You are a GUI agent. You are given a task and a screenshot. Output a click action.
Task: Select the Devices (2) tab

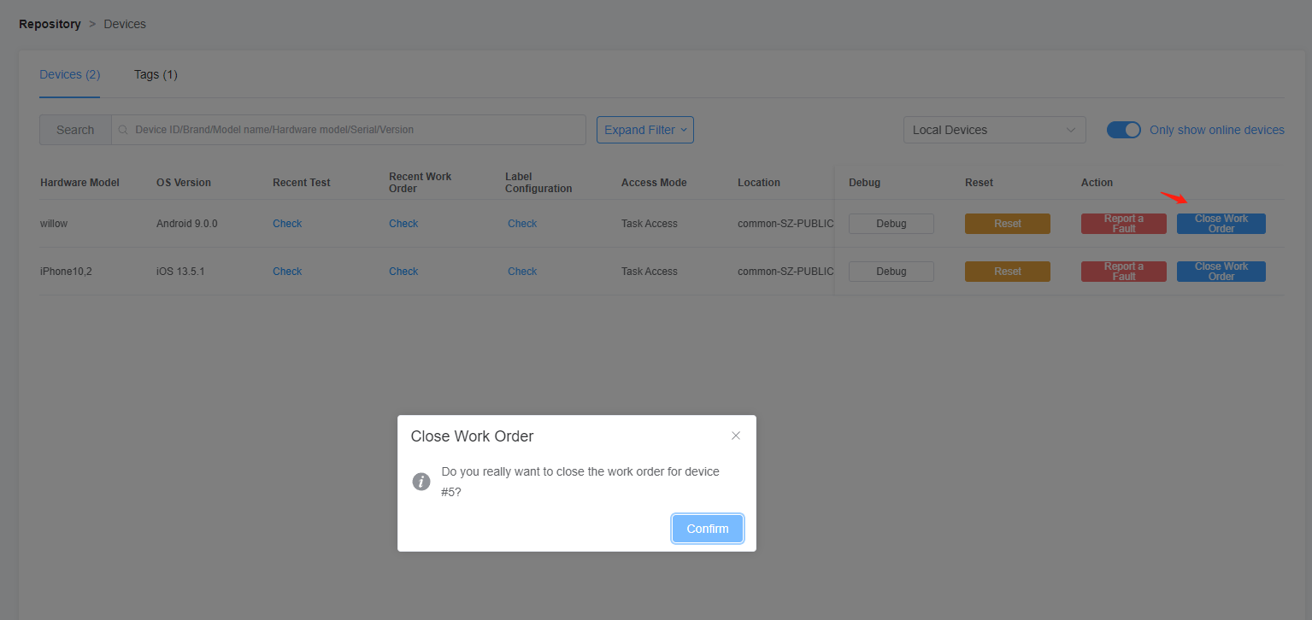pyautogui.click(x=70, y=74)
